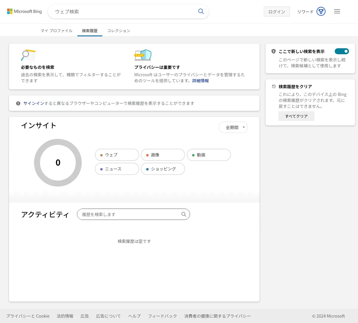Open the hamburger menu icon

(337, 11)
